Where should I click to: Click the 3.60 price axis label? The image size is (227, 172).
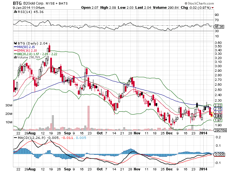click(x=218, y=43)
